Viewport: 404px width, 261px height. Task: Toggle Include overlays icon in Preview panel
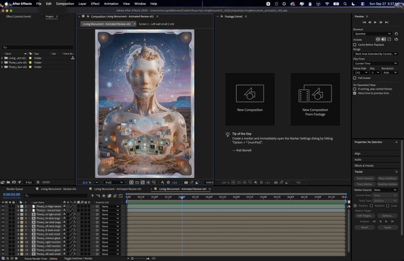tap(389, 39)
